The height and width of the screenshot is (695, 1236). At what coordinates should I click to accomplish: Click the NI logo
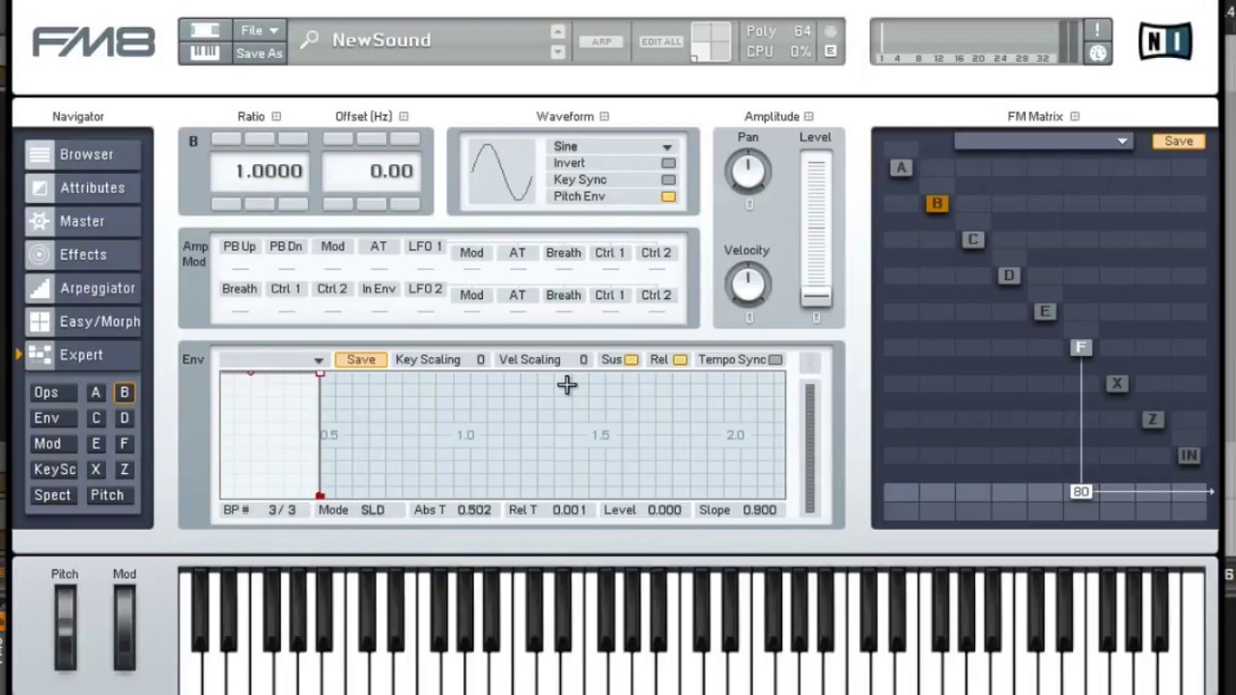[x=1165, y=42]
